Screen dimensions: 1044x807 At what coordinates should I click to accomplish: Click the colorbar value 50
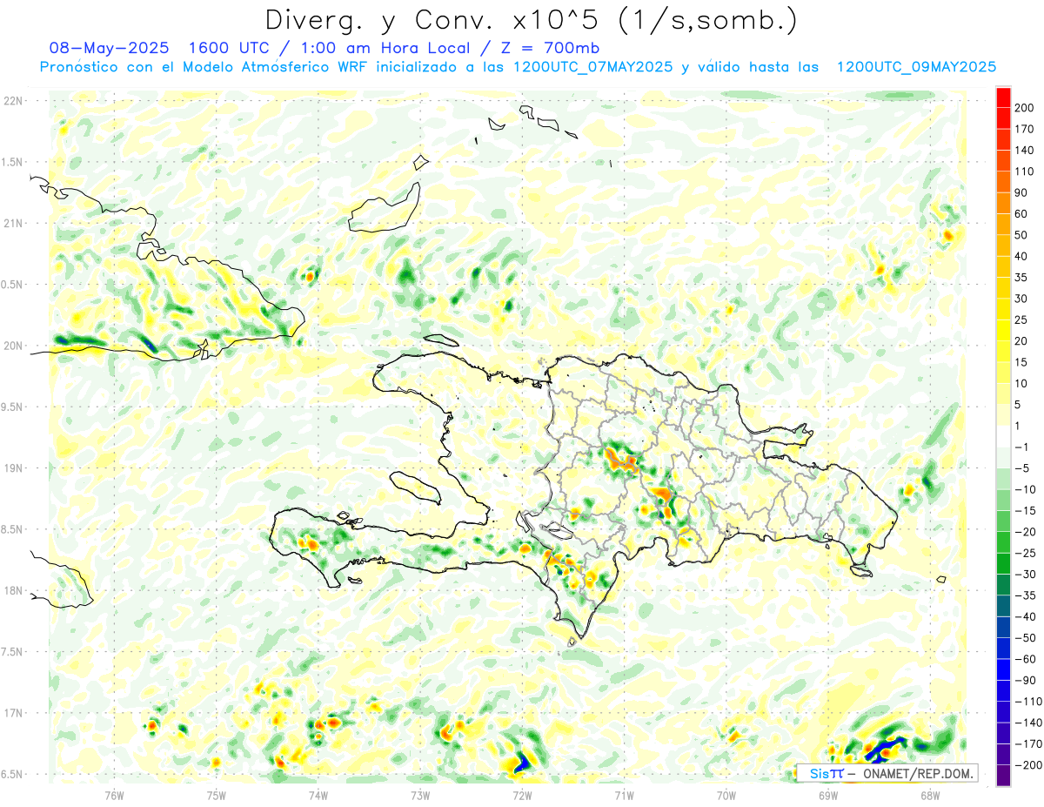[x=1021, y=236]
